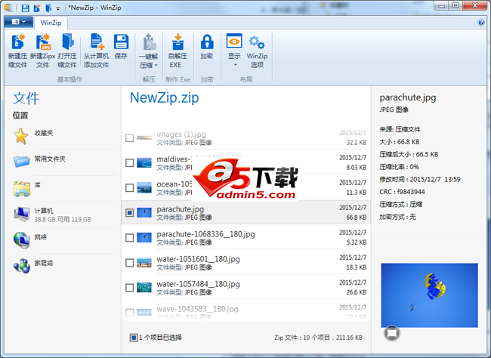The image size is (491, 358).
Task: Select file name images (1).jpg
Action: click(181, 134)
